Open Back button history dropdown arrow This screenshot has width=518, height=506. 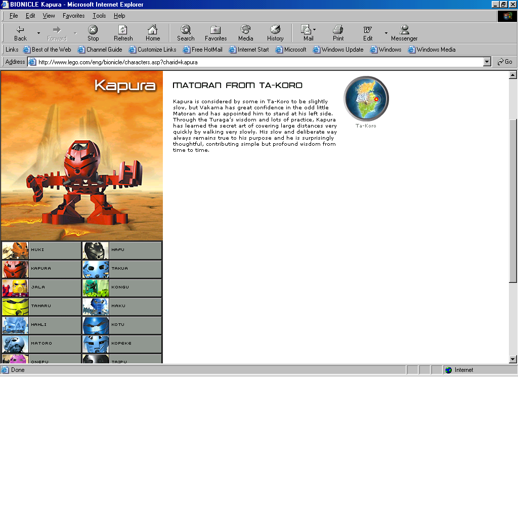(x=38, y=33)
